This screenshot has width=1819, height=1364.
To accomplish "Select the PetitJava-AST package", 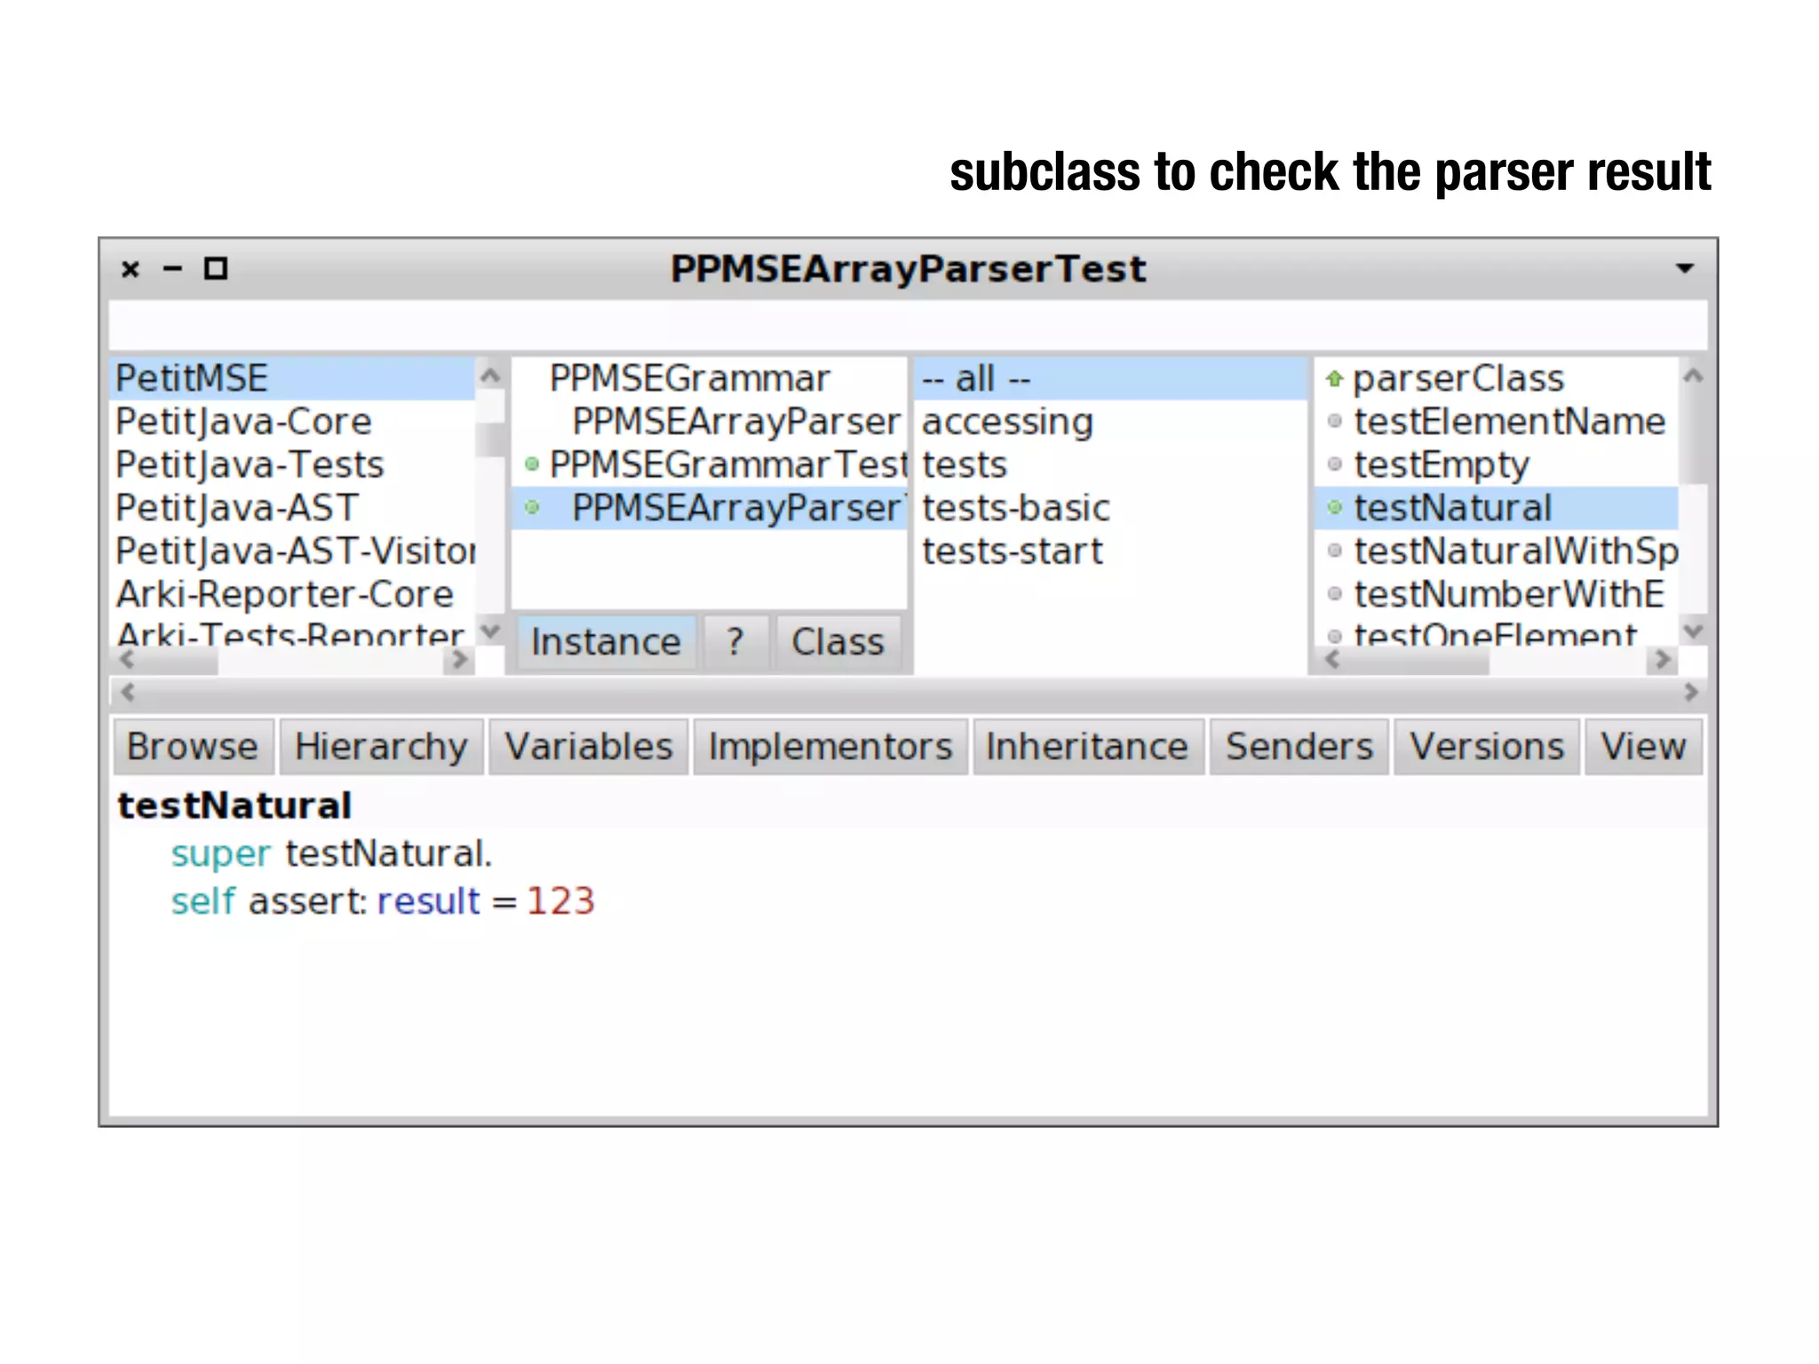I will tap(292, 508).
